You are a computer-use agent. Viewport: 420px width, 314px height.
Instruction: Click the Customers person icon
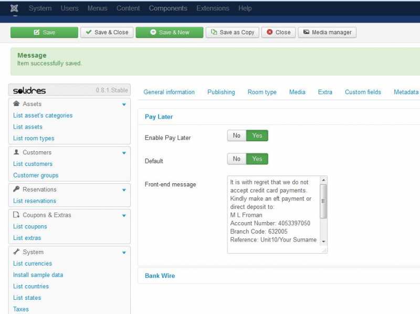point(16,152)
